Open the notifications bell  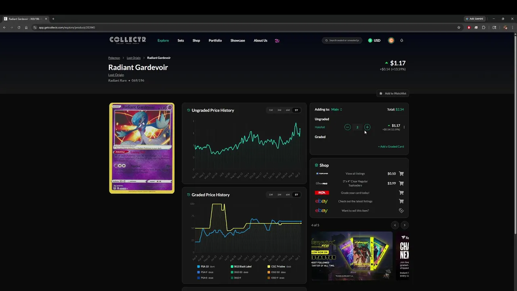pyautogui.click(x=401, y=40)
